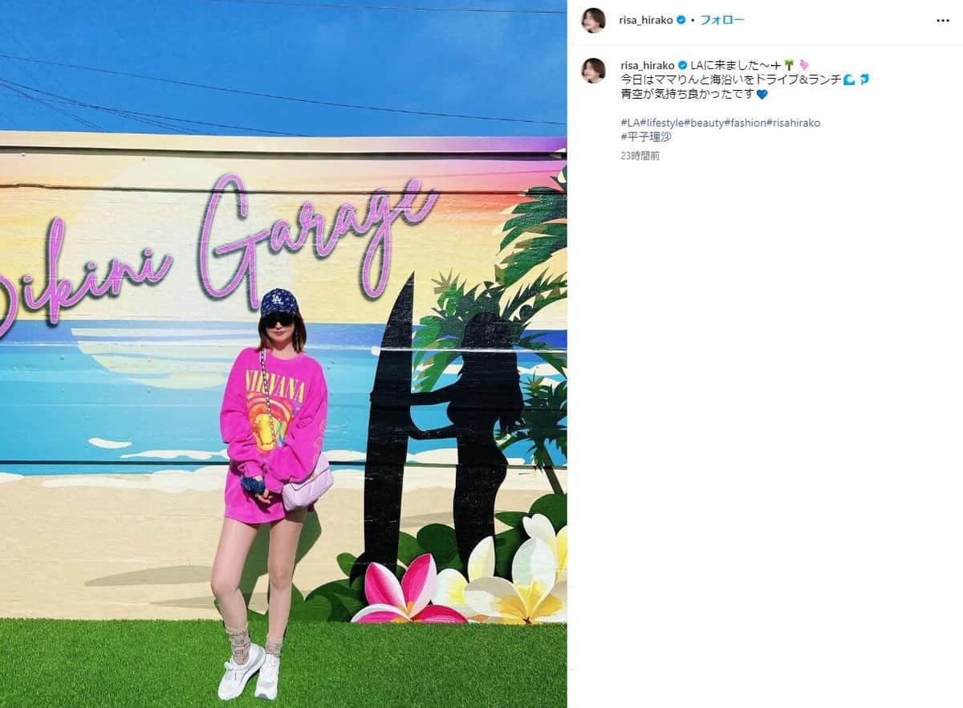Screen dimensions: 963x708
Task: Open the #fashion hashtag
Action: click(745, 123)
